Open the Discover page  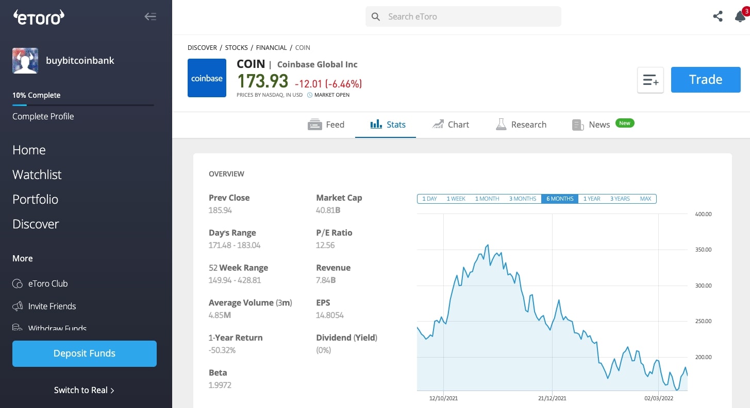click(36, 224)
